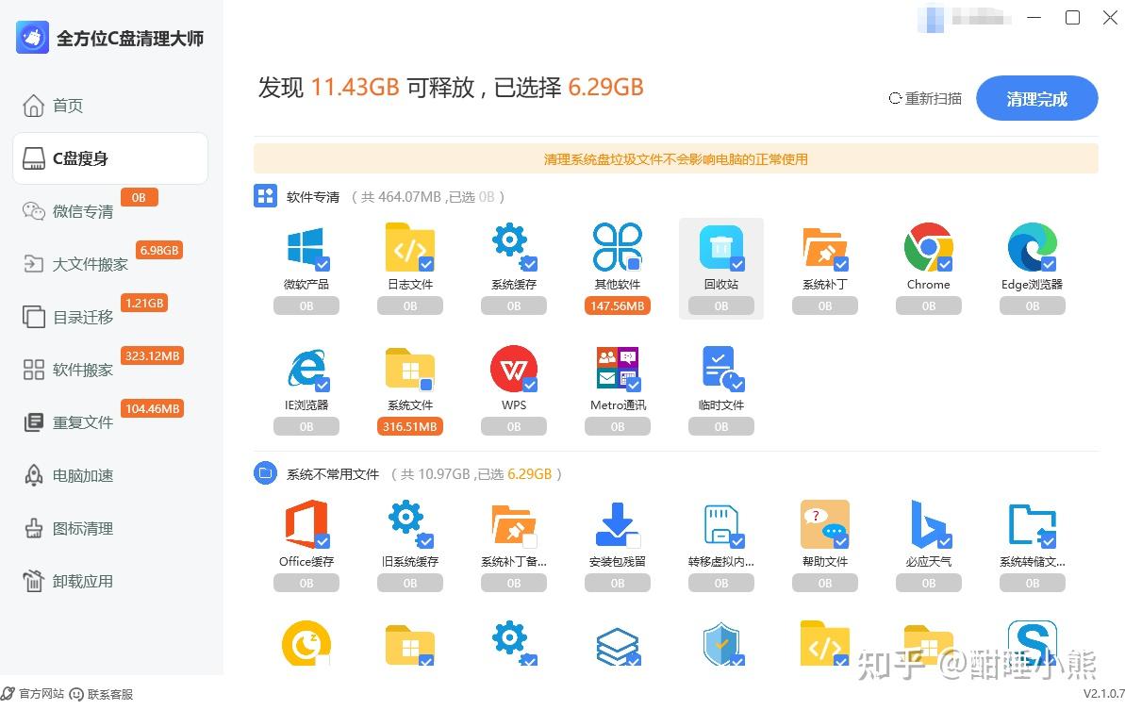Toggle the checkbox on 日志文件
Image resolution: width=1125 pixels, height=710 pixels.
tap(426, 264)
